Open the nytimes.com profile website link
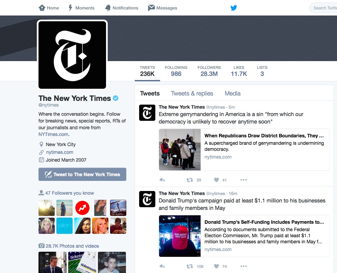 [x=59, y=152]
